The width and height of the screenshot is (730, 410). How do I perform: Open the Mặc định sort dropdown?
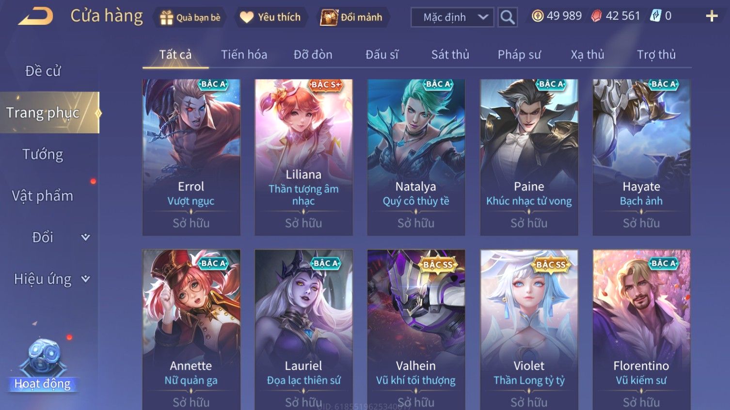[453, 17]
